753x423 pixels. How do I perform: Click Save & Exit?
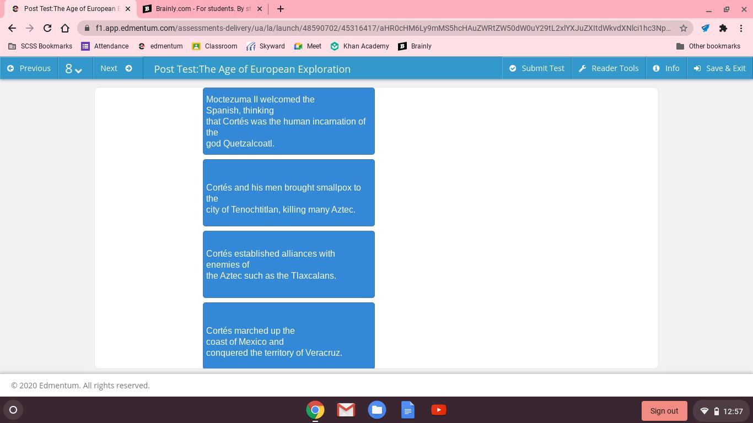pos(720,68)
